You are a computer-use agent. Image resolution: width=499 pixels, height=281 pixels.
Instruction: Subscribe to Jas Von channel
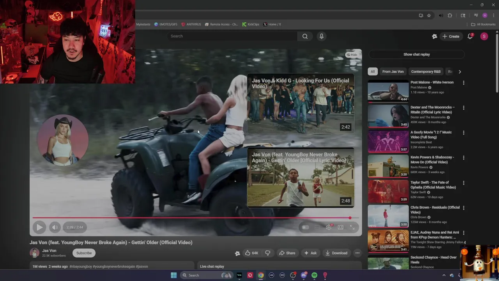pos(84,253)
